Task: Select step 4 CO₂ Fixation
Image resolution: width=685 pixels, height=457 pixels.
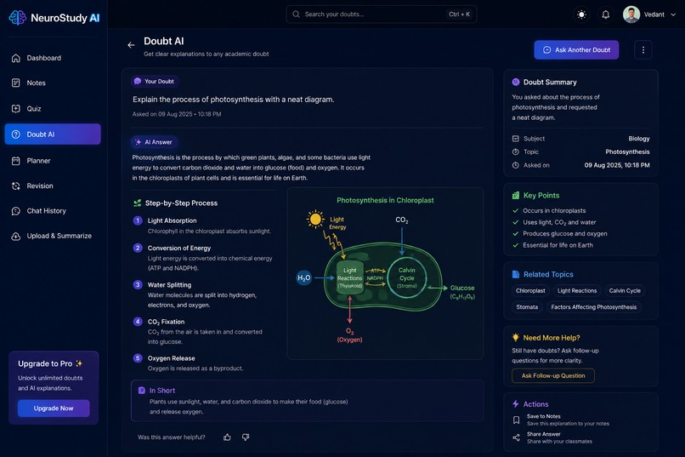Action: pyautogui.click(x=204, y=331)
